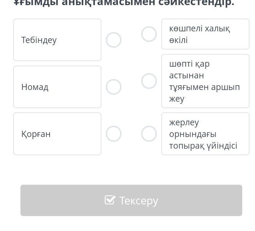
Task: Select the circle beside Қорған
Action: tap(113, 134)
